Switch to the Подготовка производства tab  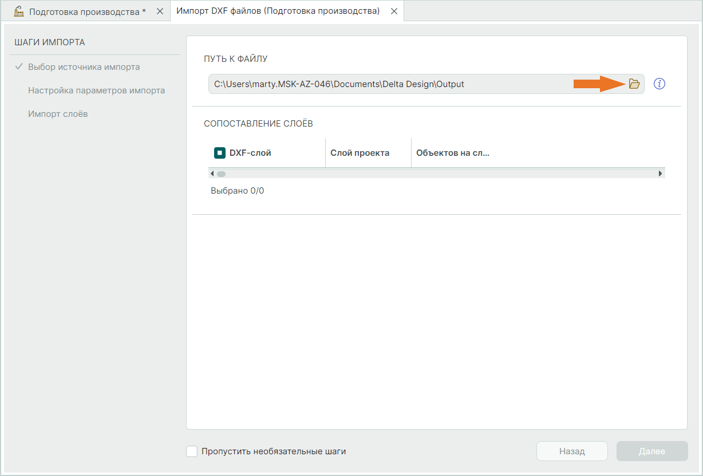coord(87,11)
